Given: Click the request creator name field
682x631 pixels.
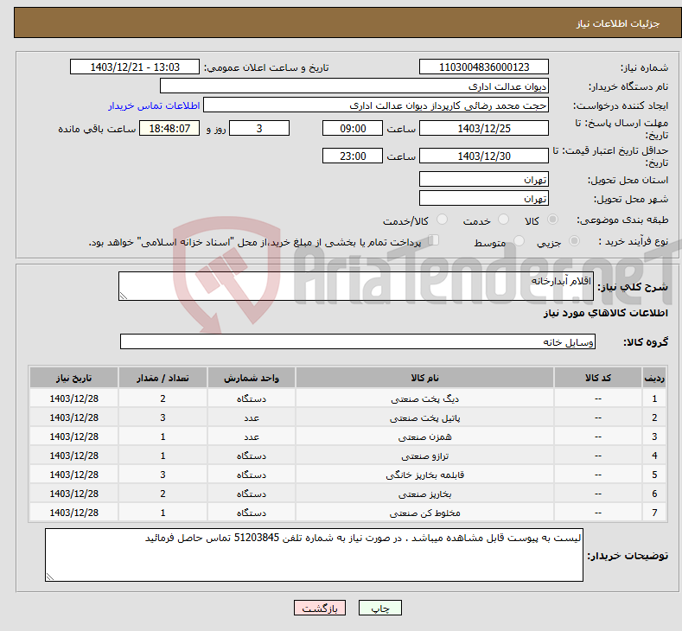Looking at the screenshot, I should pos(376,105).
